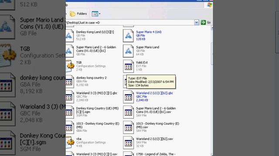Select the vba configuration settings icon
Screen dimensions: 279x156
[70, 143]
